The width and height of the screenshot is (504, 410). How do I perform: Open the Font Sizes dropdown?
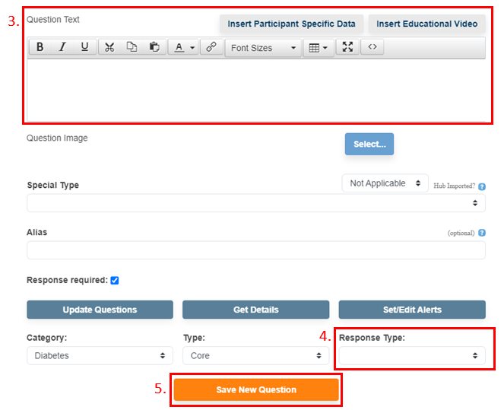pyautogui.click(x=263, y=48)
